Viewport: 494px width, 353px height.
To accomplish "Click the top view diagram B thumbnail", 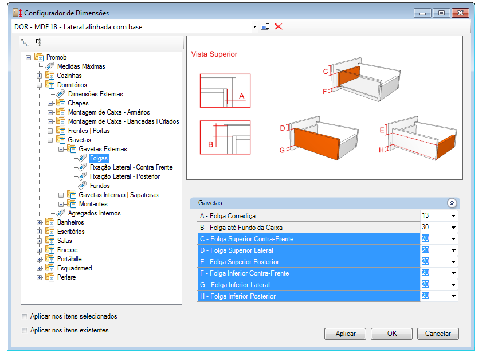I will coord(225,138).
